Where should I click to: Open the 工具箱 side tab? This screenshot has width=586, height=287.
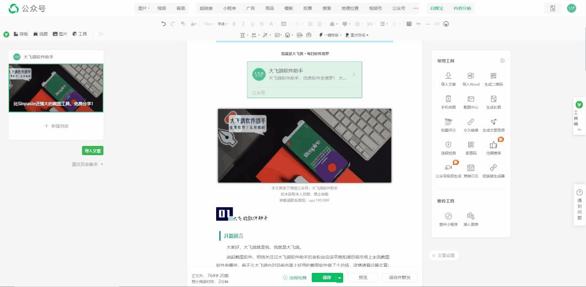pos(579,117)
